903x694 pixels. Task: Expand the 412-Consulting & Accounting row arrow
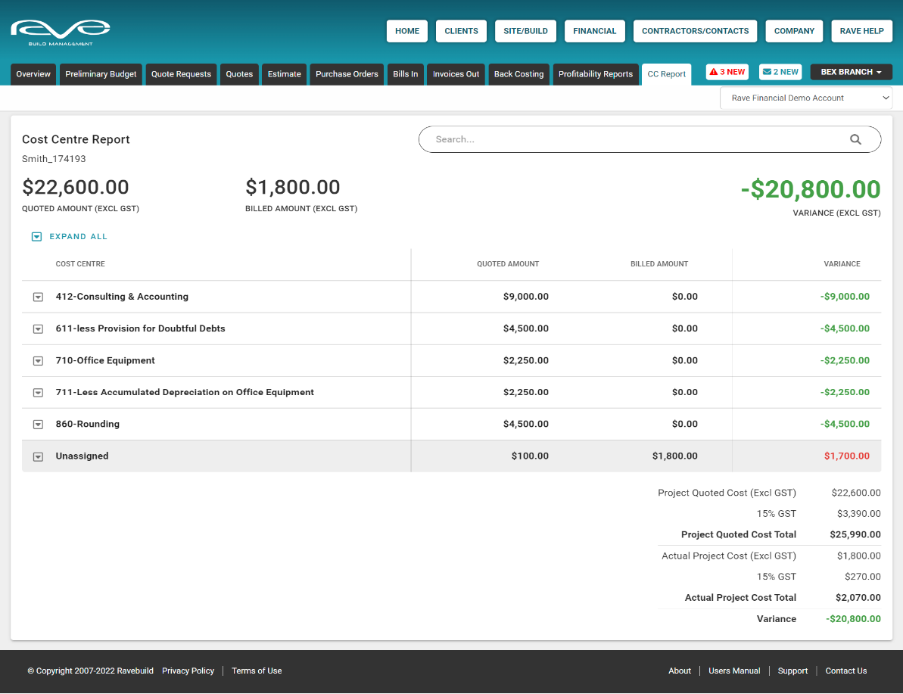pos(38,297)
